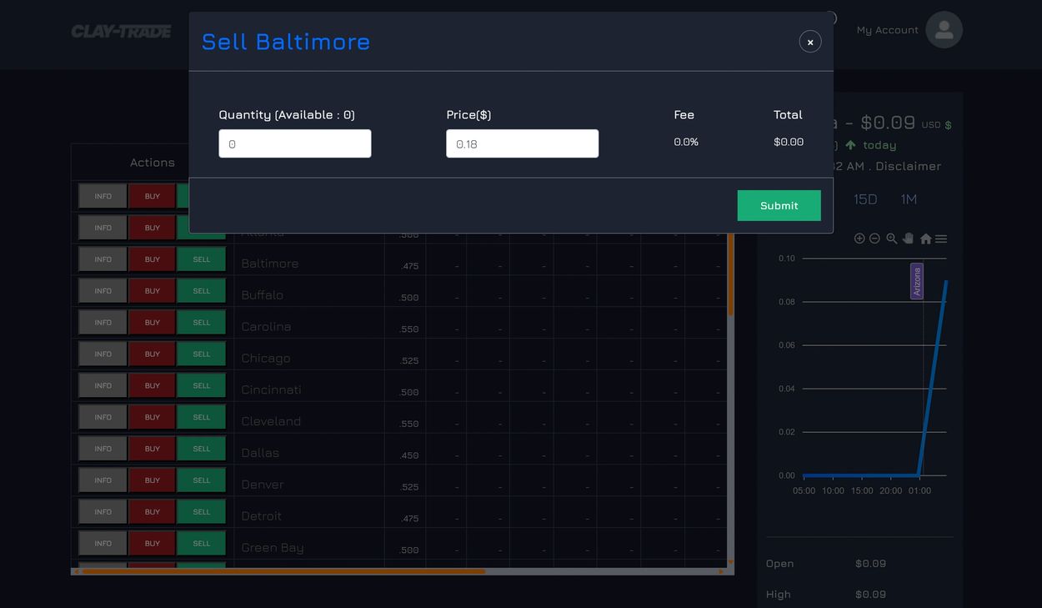The height and width of the screenshot is (608, 1042).
Task: Close the Sell Baltimore dialog
Action: coord(810,42)
